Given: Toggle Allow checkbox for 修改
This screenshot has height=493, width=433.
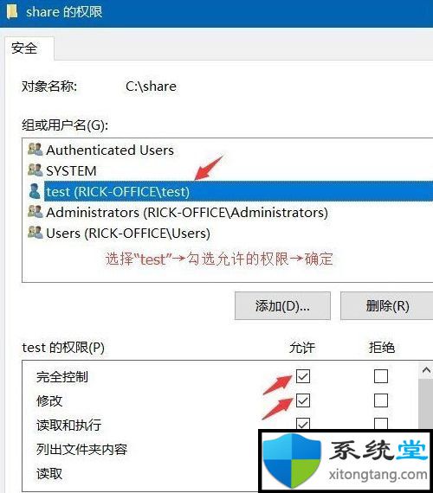Looking at the screenshot, I should coord(303,400).
